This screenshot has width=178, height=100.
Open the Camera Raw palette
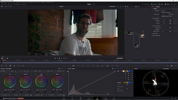[2, 66]
